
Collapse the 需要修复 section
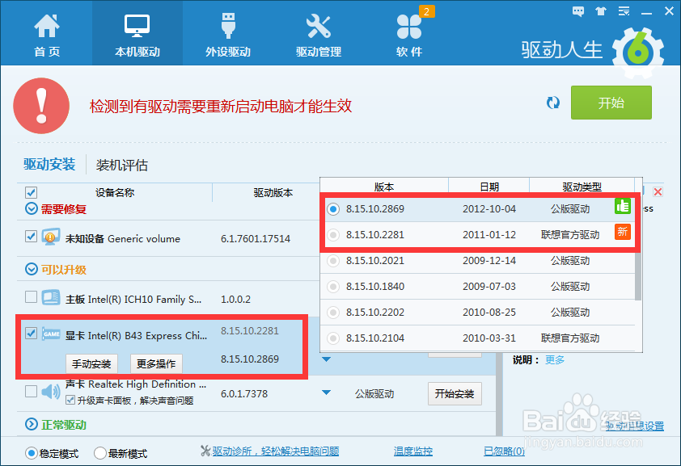[x=32, y=209]
